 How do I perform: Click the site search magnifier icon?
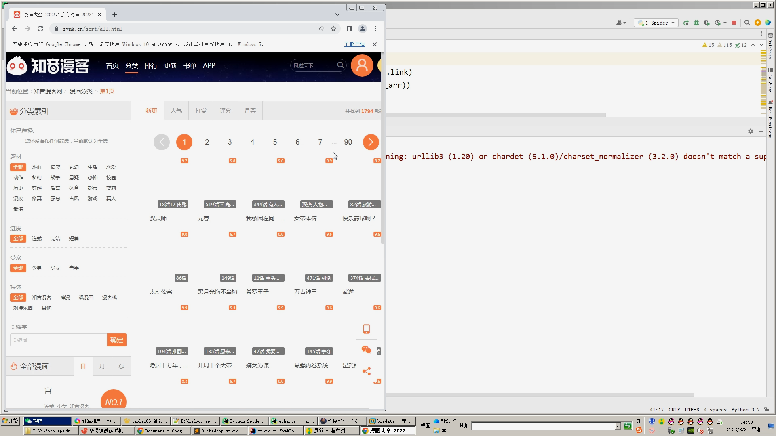(341, 65)
